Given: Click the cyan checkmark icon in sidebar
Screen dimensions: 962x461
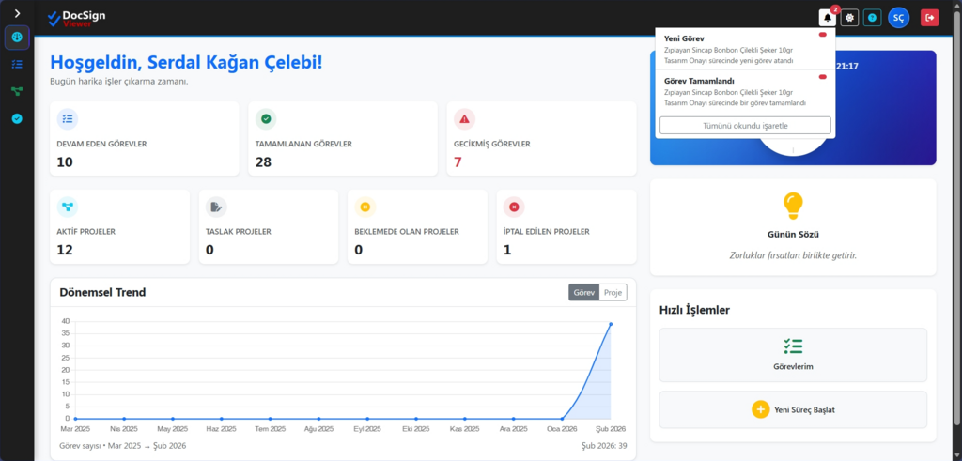Looking at the screenshot, I should click(x=17, y=118).
